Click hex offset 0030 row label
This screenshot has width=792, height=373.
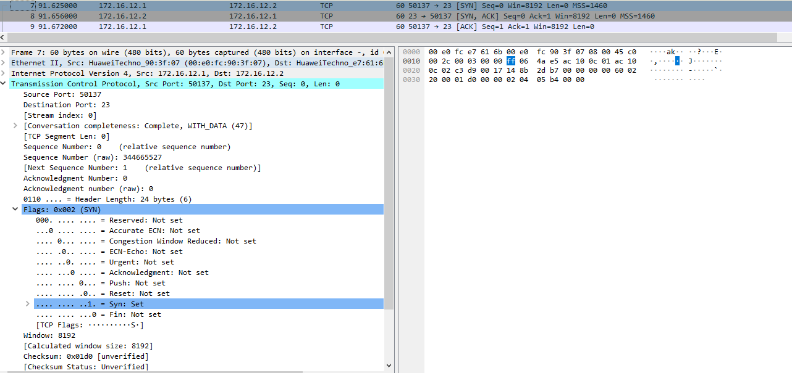click(411, 80)
